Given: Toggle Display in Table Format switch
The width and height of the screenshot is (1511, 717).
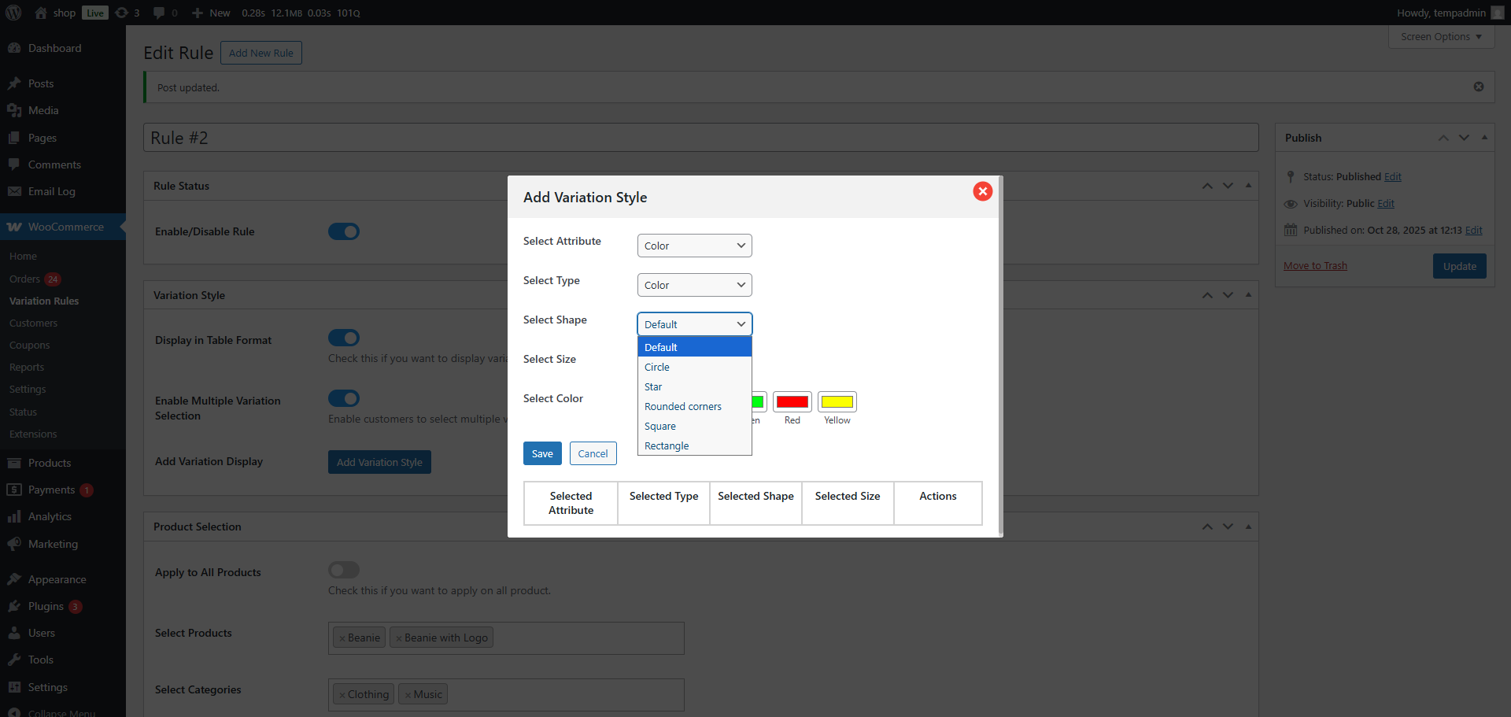Looking at the screenshot, I should tap(344, 338).
